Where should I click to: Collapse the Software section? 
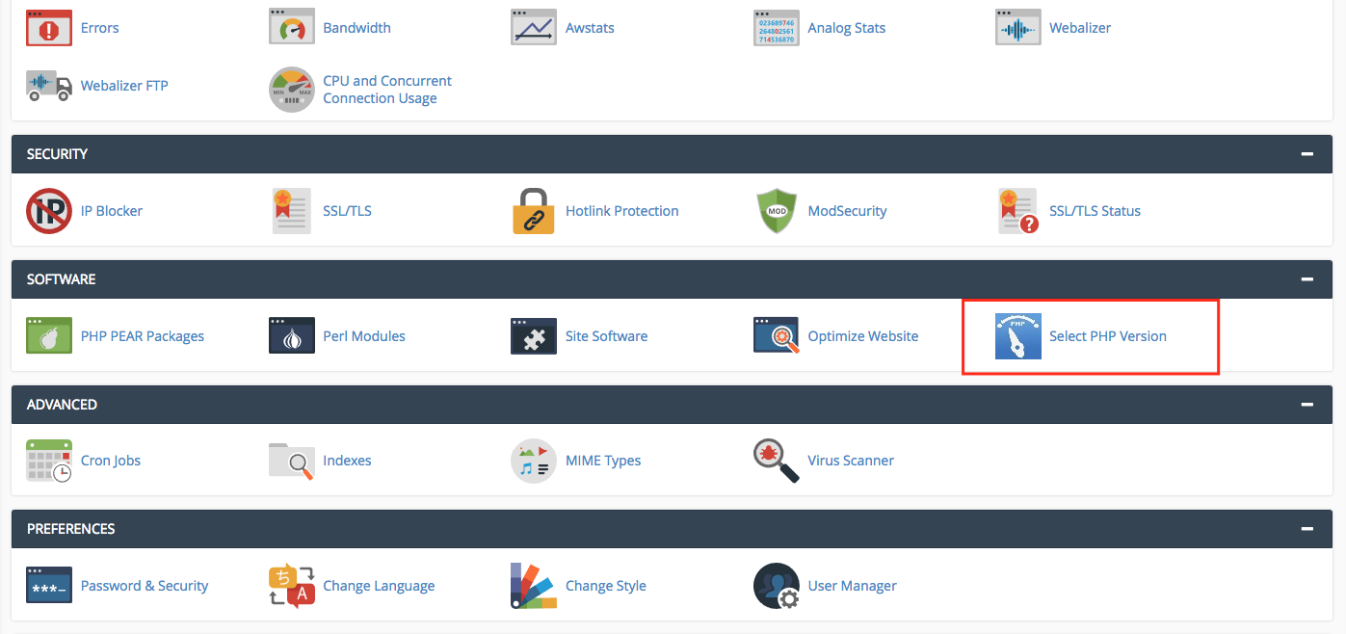1307,279
